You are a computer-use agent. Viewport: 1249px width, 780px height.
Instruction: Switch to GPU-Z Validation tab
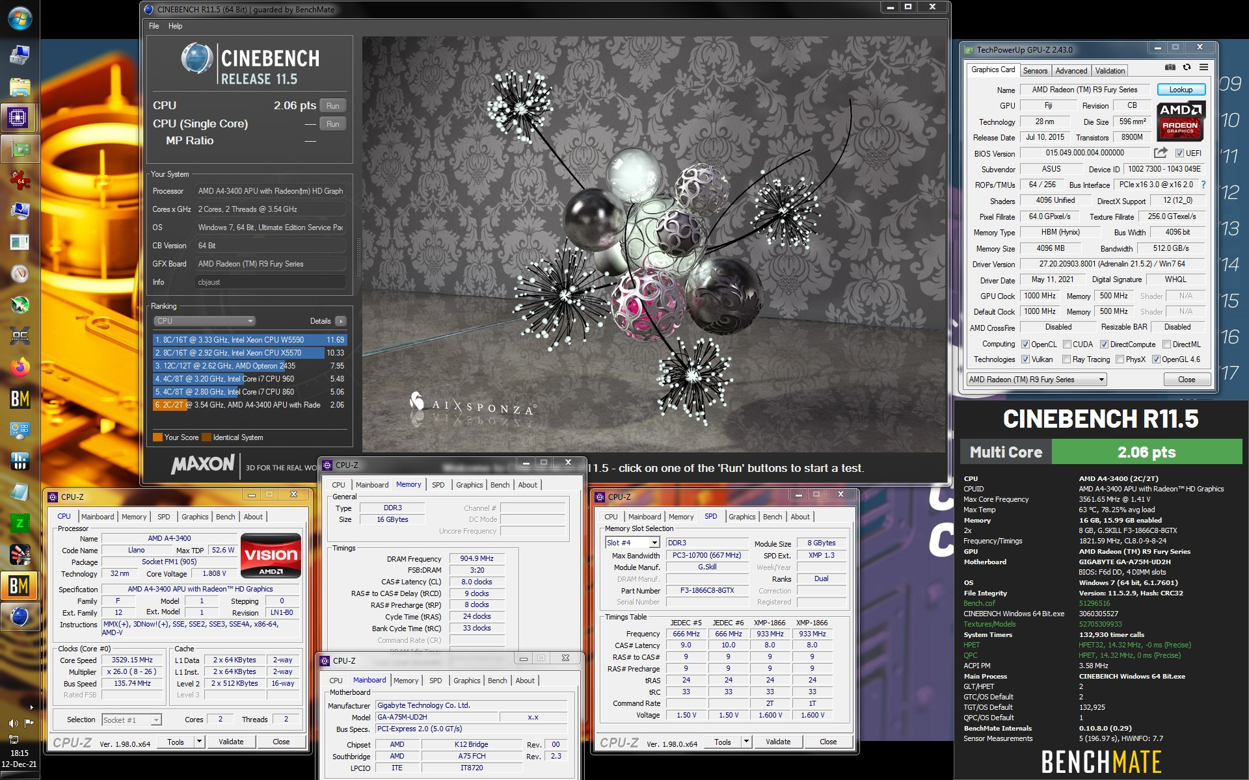pos(1110,71)
